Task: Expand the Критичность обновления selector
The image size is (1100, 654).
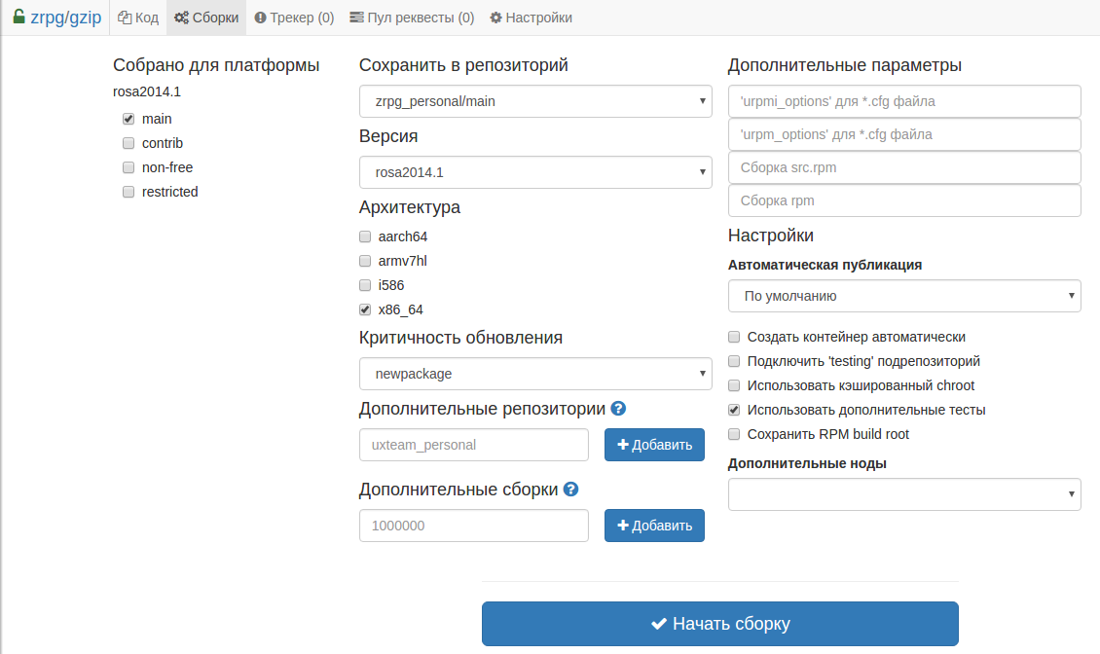Action: [x=535, y=373]
